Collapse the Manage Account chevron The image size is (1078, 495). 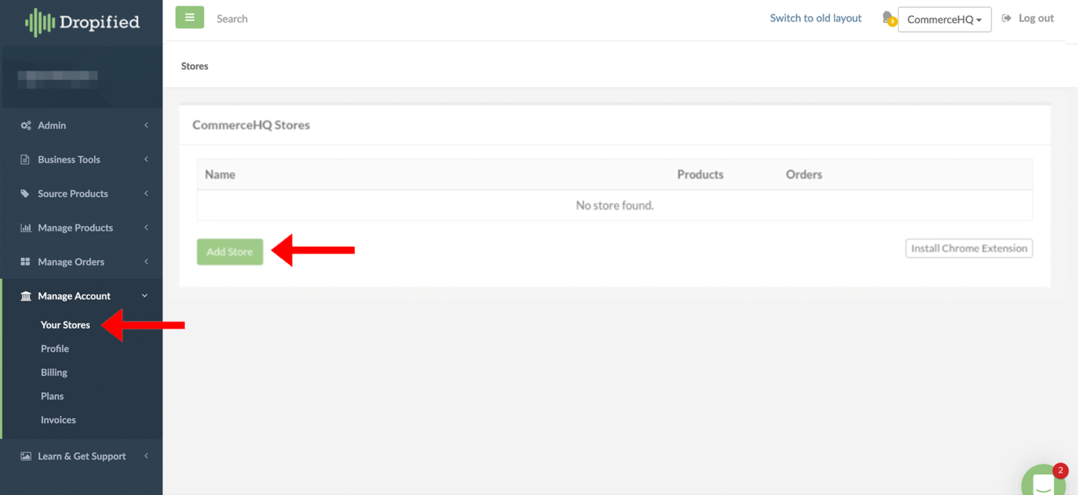tap(145, 296)
